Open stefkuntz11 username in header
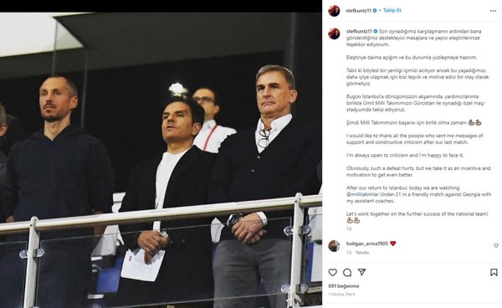 359,11
